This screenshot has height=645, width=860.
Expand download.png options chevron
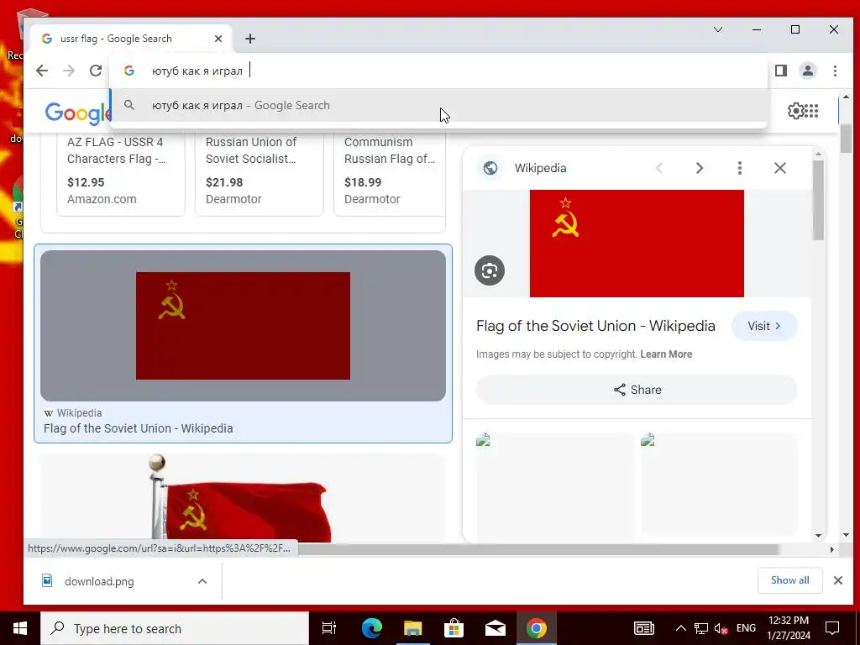pos(202,581)
